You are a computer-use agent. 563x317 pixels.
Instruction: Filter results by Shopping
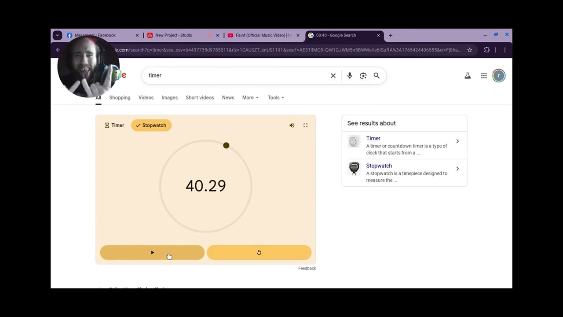point(120,98)
